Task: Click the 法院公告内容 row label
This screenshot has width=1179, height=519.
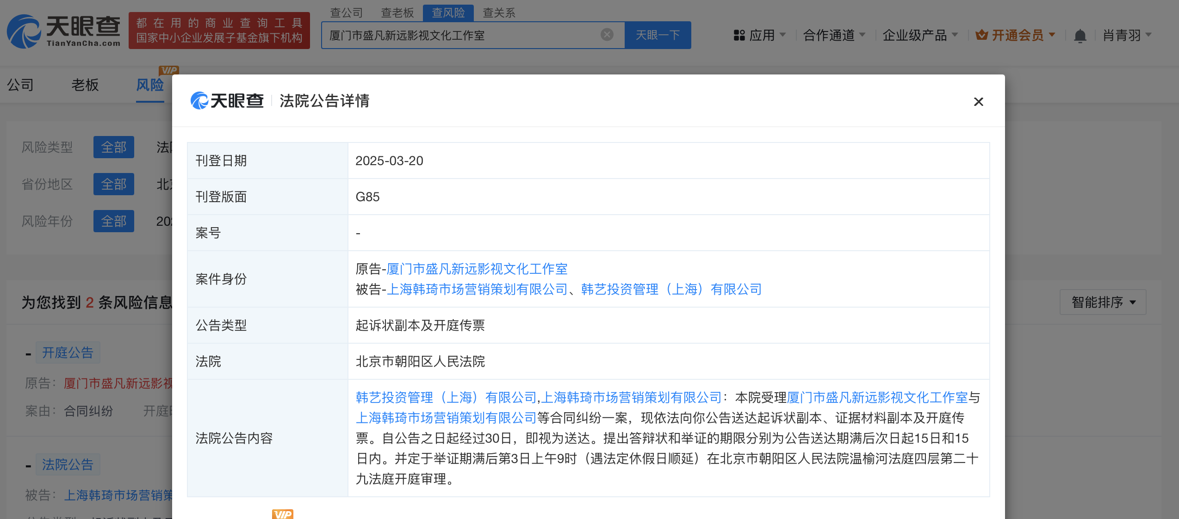Action: [x=234, y=438]
